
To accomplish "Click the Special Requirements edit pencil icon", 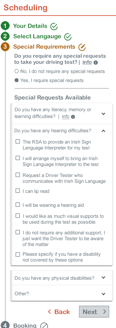I will coord(82,47).
